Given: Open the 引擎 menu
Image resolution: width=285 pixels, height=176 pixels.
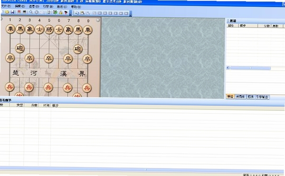Looking at the screenshot, I should (48, 7).
